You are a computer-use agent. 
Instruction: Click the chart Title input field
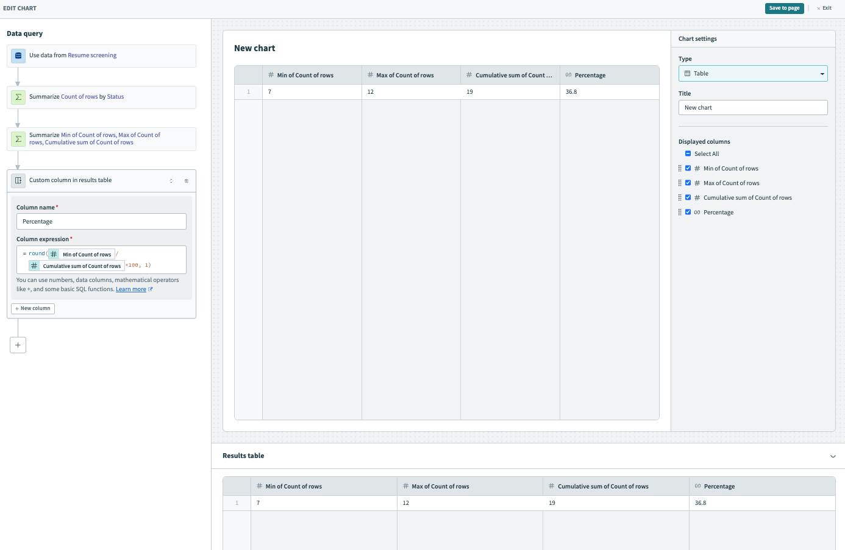pyautogui.click(x=752, y=108)
